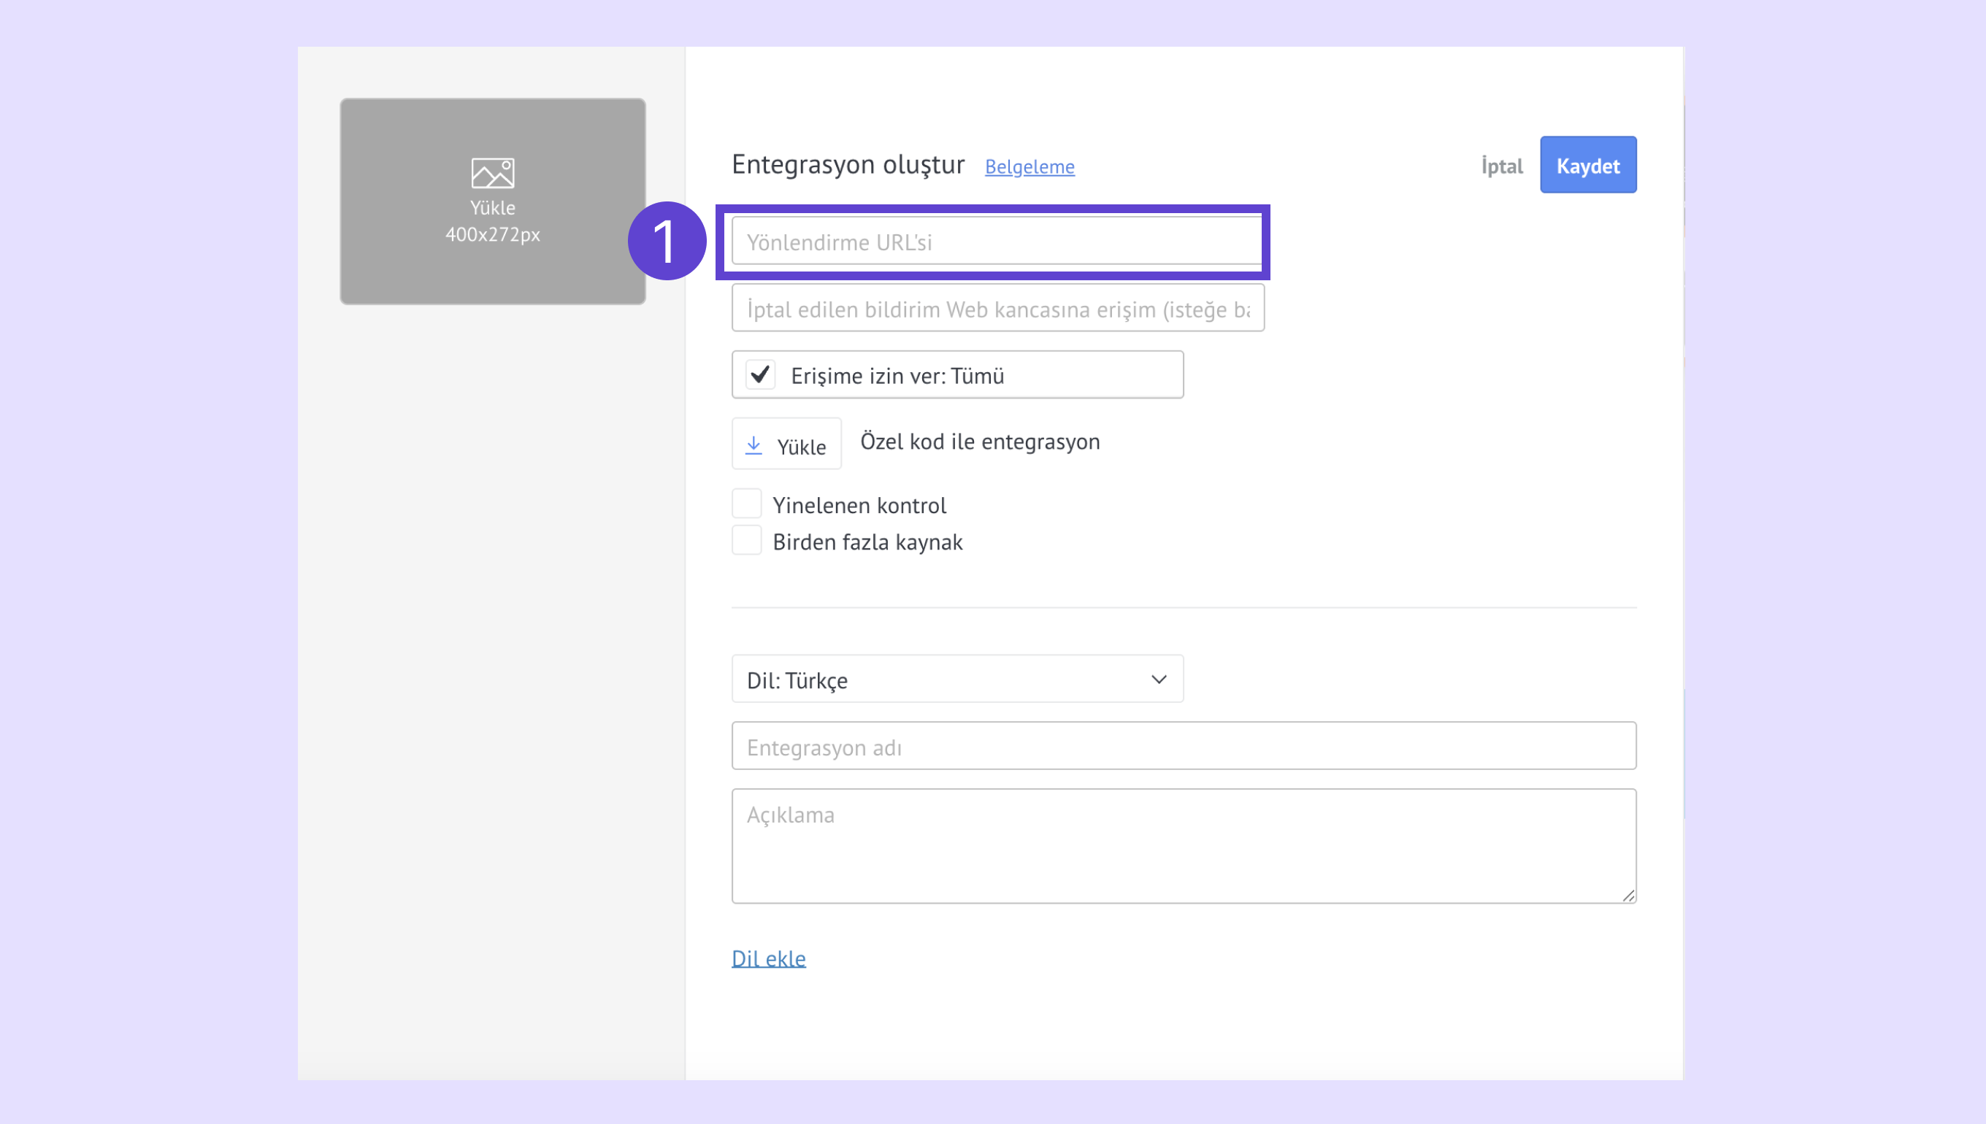Screen dimensions: 1986x1124
Task: Enable the Birden fazla kaynak checkbox
Action: point(747,541)
